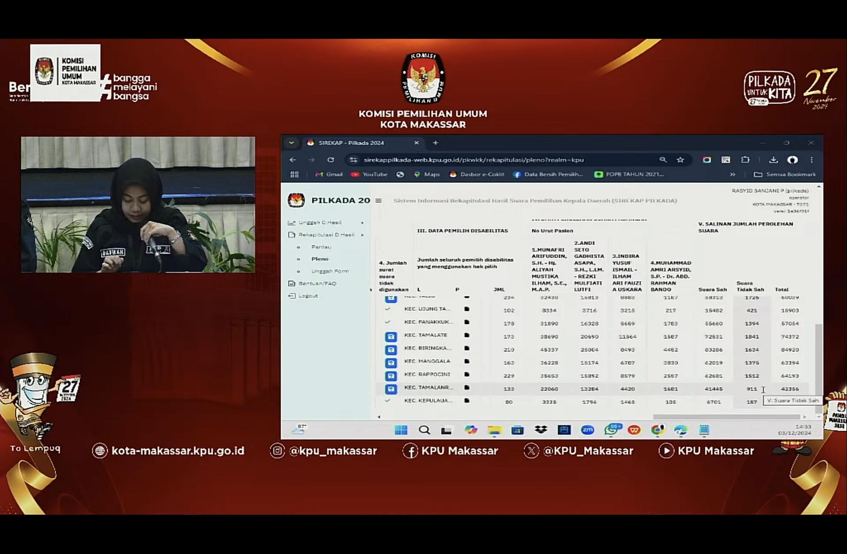This screenshot has height=554, width=847.
Task: Click save icon for KEC. TAMALANREA row
Action: [x=391, y=389]
